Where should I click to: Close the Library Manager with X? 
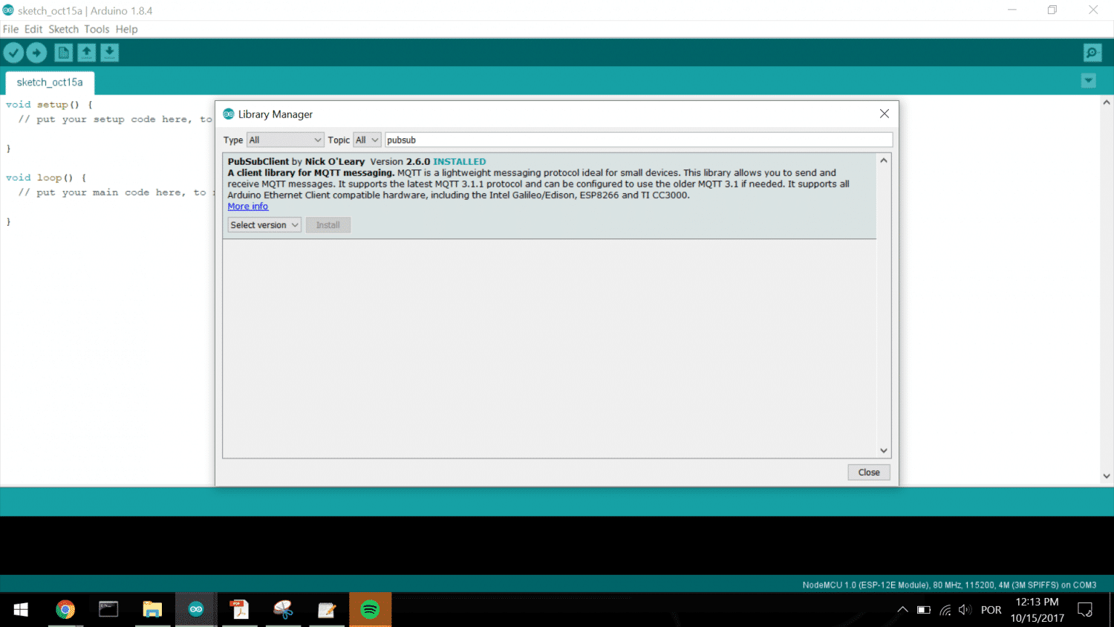[x=884, y=114]
